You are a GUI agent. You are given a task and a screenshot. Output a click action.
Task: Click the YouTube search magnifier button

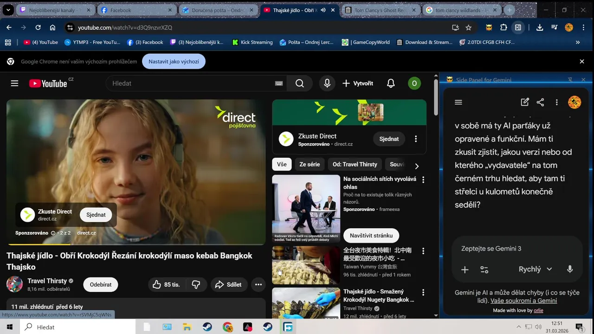[x=300, y=83]
